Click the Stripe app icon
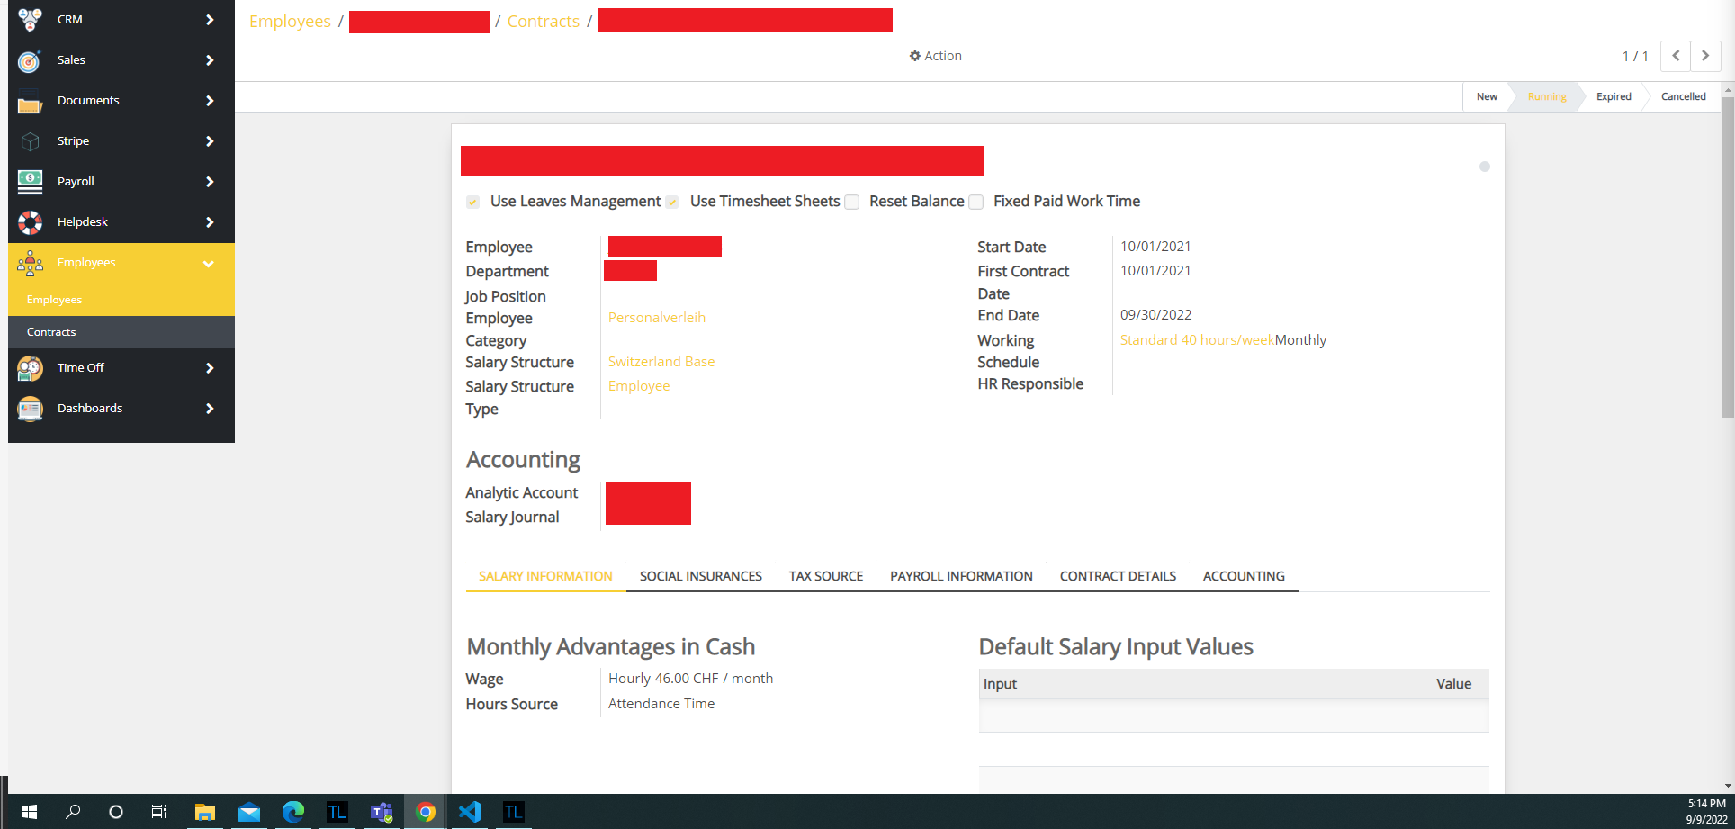 click(x=30, y=140)
